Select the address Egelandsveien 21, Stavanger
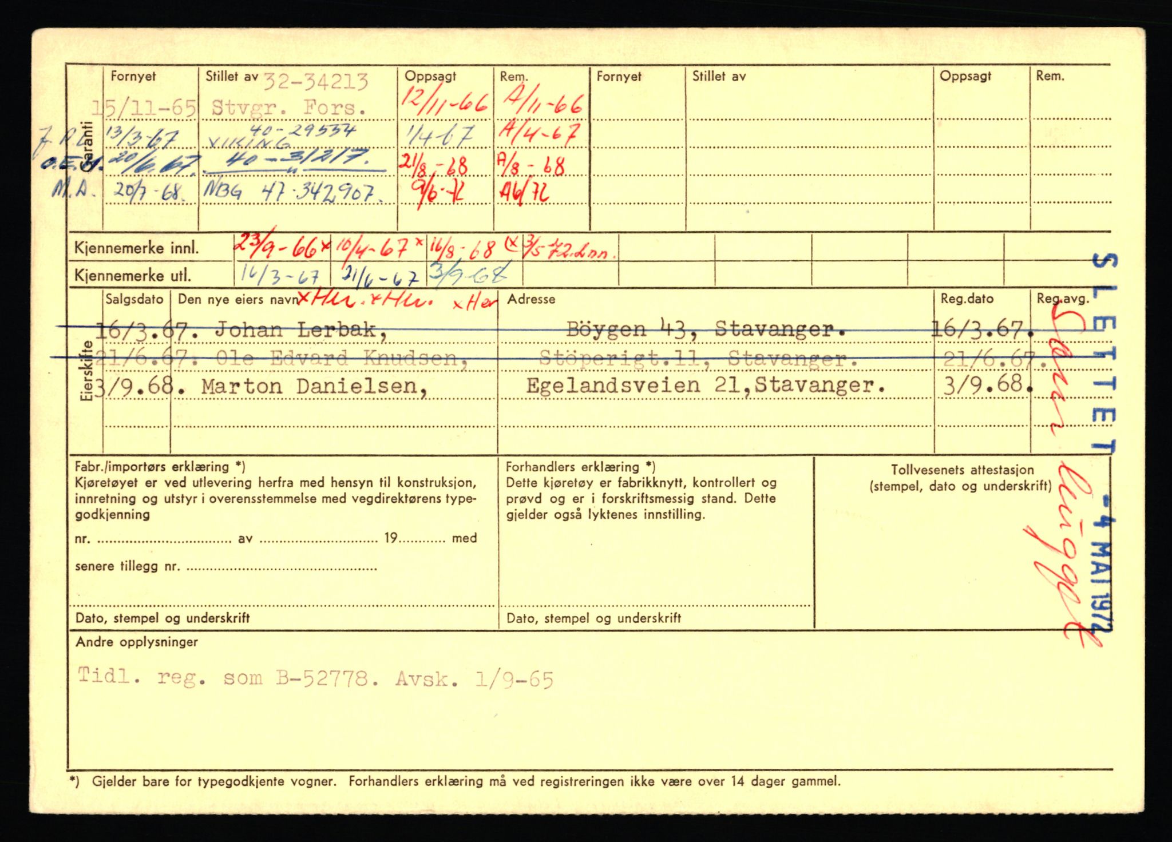The height and width of the screenshot is (842, 1172). [x=706, y=386]
